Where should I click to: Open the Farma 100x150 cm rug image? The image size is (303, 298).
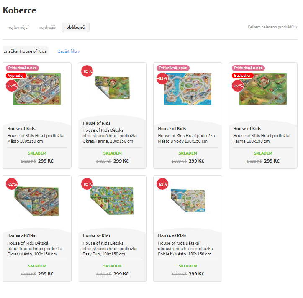(x=264, y=89)
